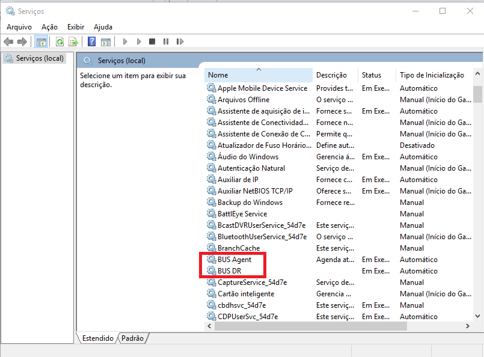This screenshot has height=357, width=484.
Task: Select the Arquivos Offline service name
Action: (x=244, y=100)
